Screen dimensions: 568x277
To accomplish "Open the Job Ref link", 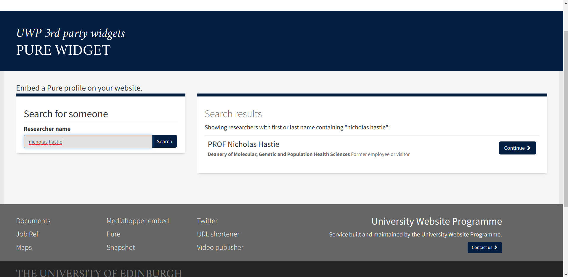I will coord(27,234).
